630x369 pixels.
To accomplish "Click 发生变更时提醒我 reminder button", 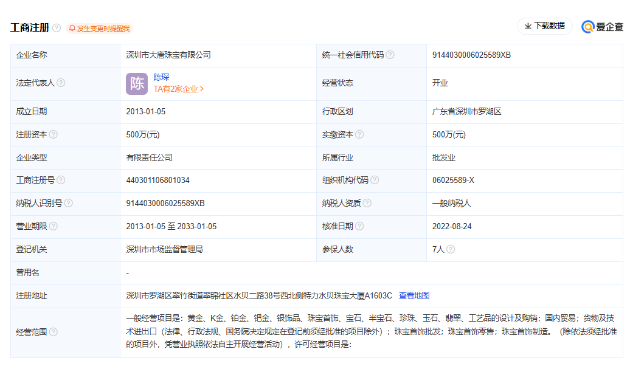I will [x=99, y=29].
